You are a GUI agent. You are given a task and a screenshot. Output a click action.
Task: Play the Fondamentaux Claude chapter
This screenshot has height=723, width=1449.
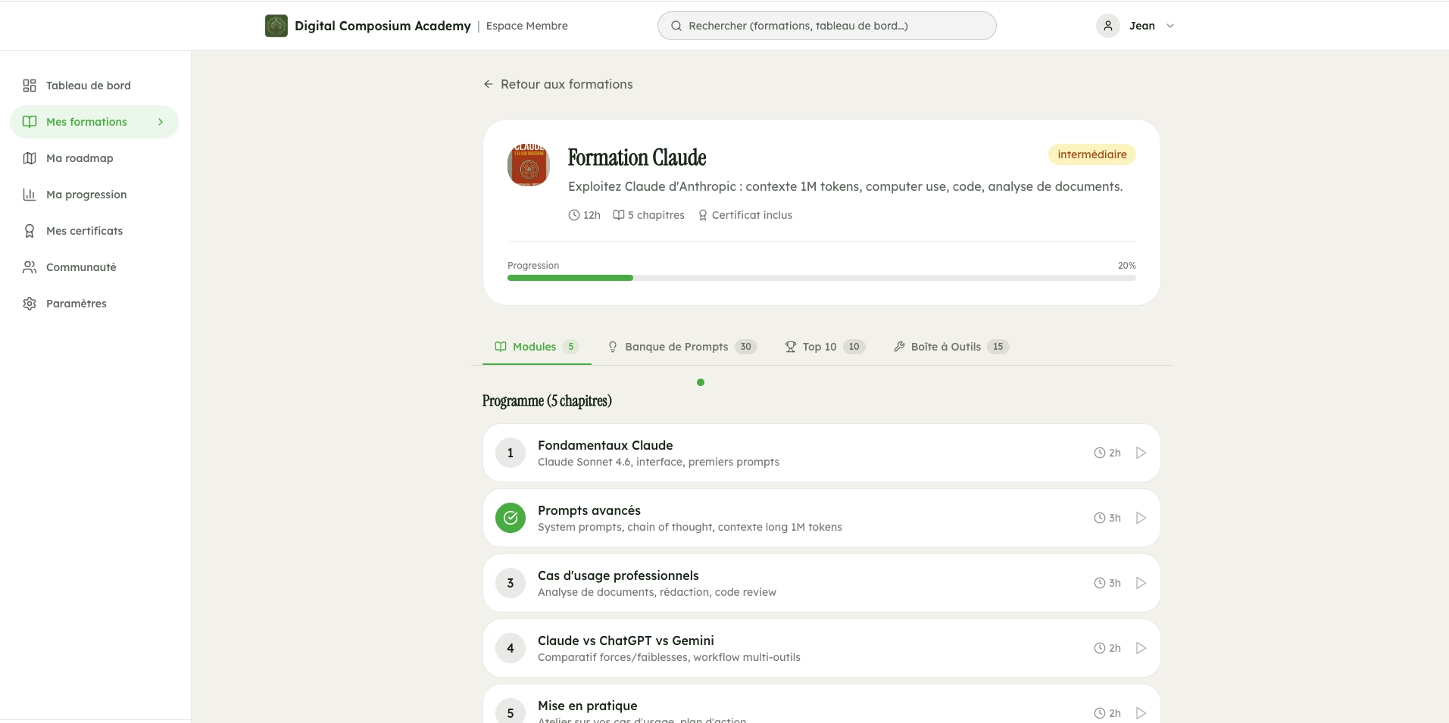1140,452
